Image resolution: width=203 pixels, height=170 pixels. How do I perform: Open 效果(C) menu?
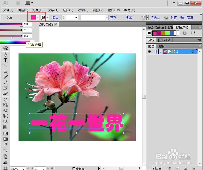[83, 10]
